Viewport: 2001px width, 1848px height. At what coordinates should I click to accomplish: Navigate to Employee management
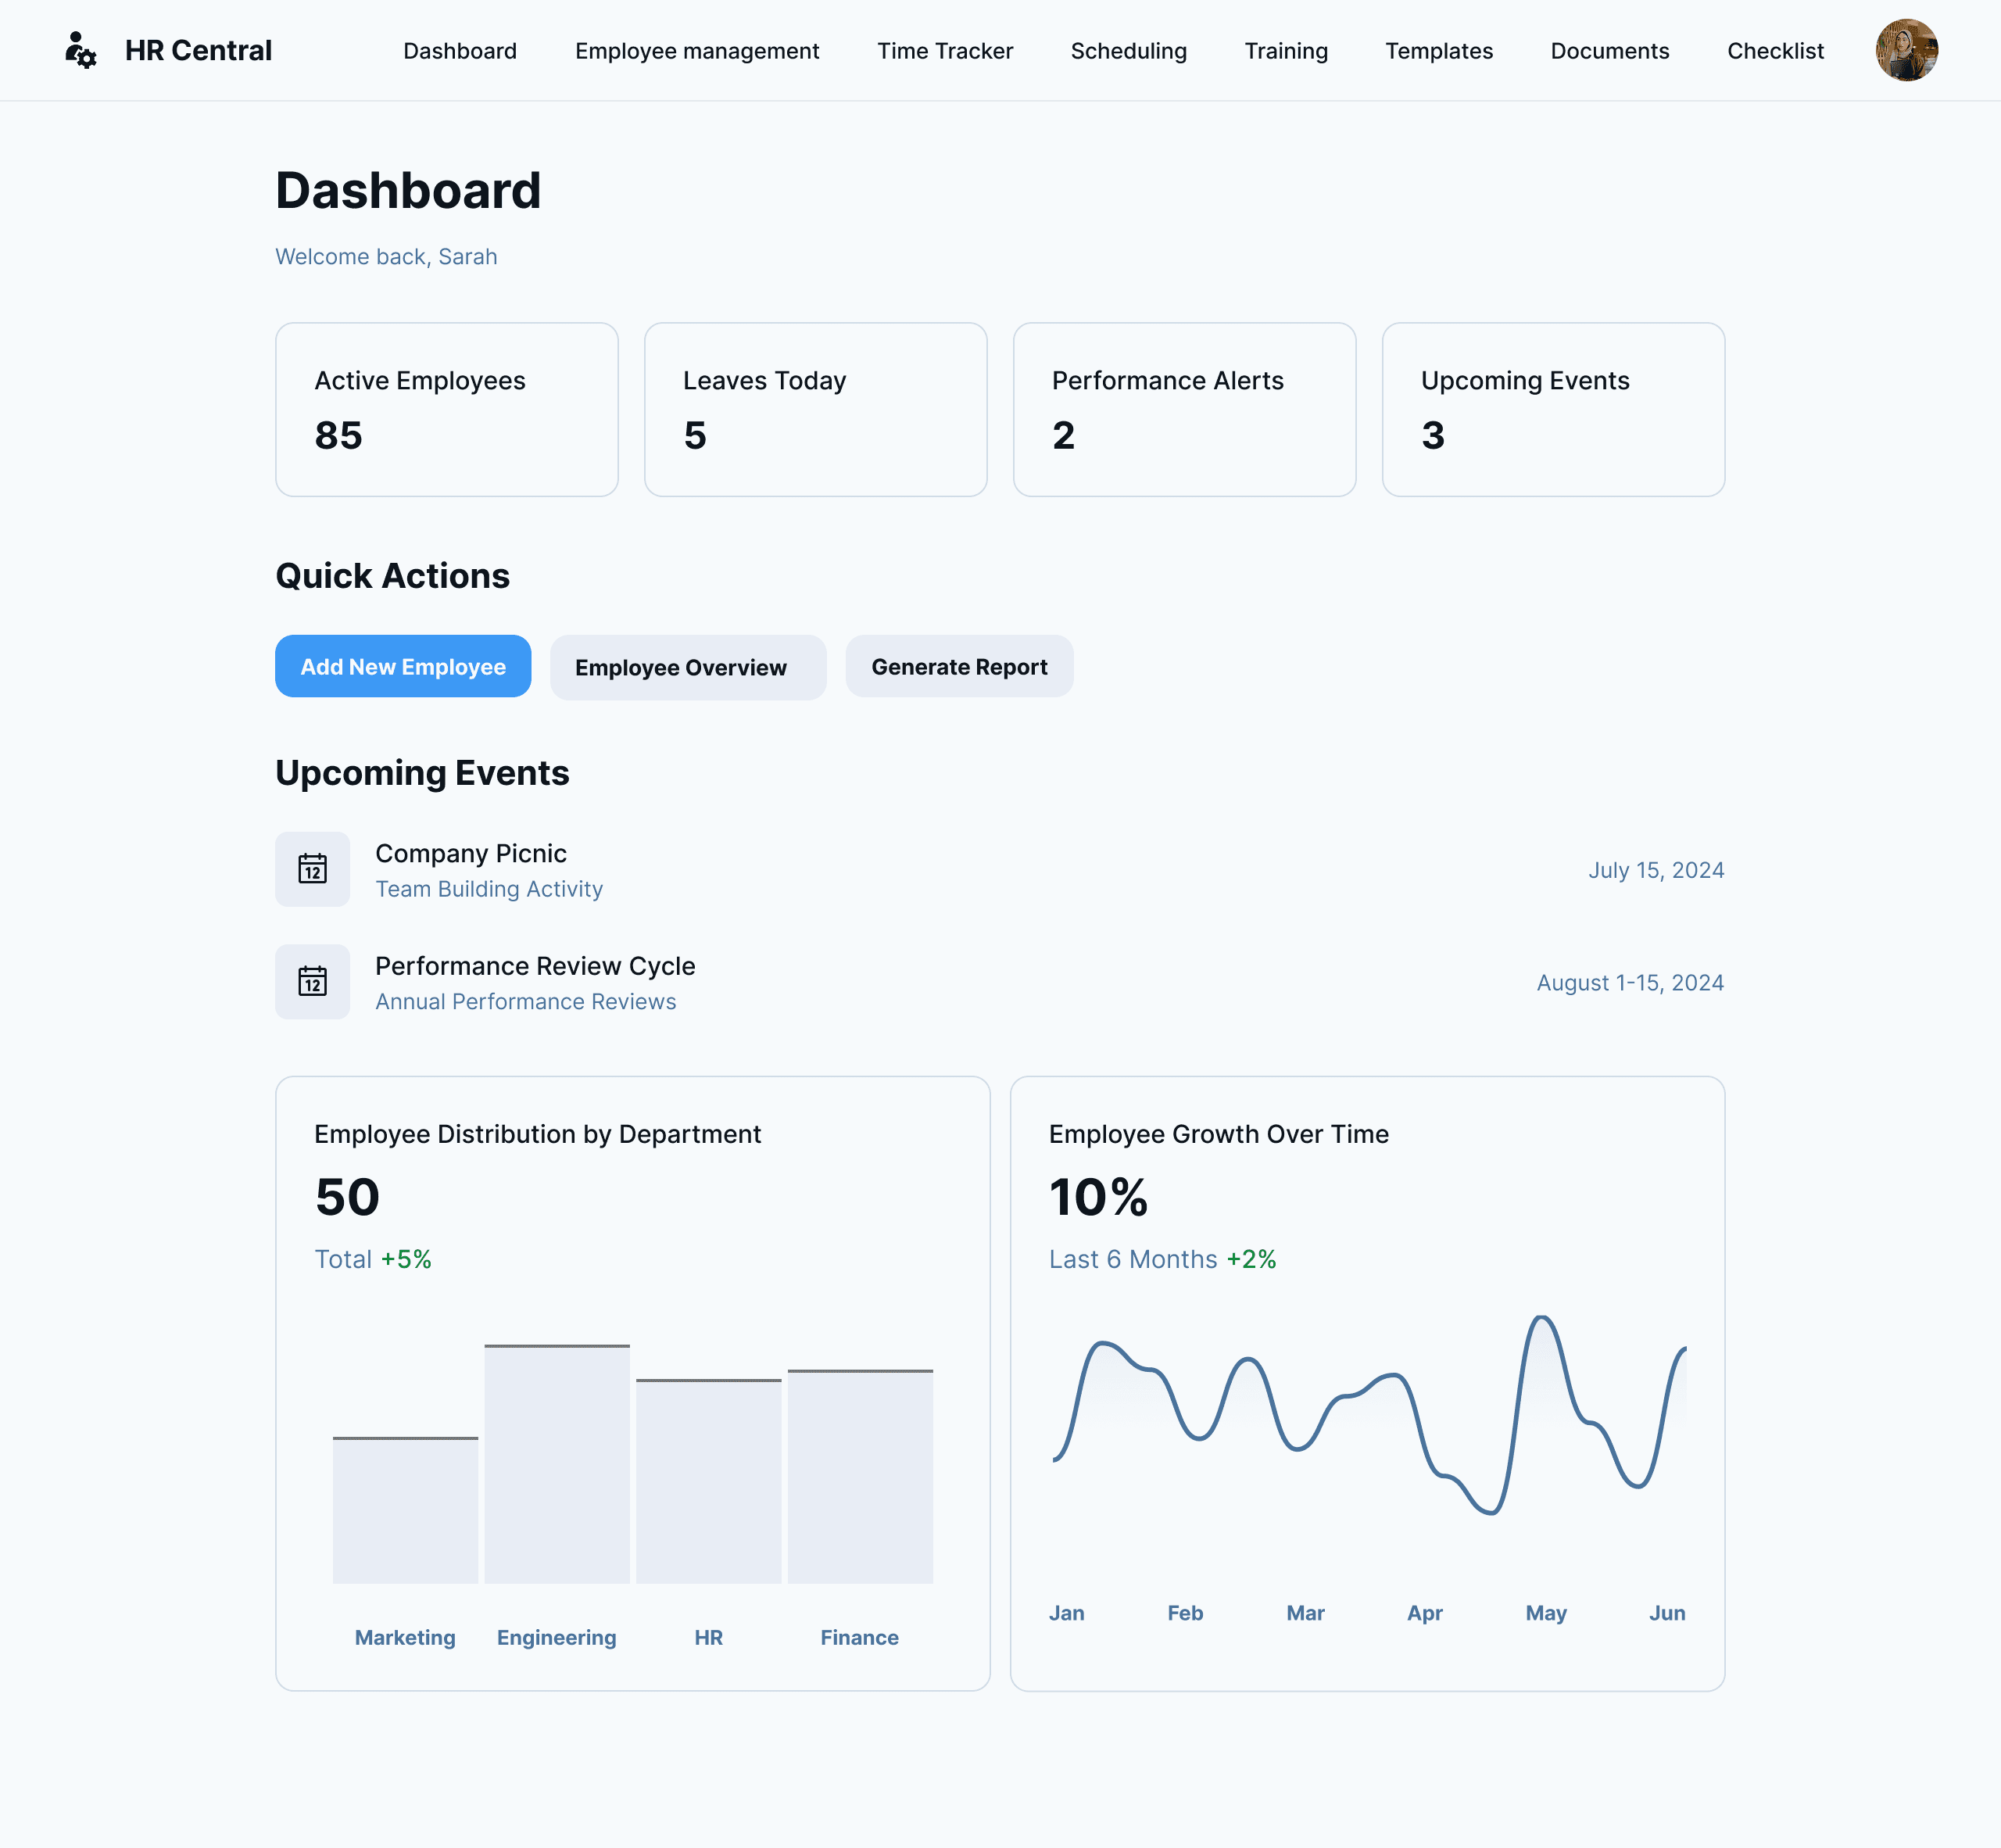pyautogui.click(x=696, y=51)
